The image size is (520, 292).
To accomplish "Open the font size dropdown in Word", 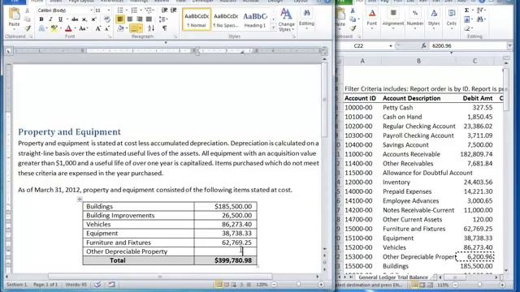I will [108, 11].
